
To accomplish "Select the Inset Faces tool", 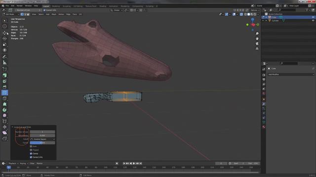I will coord(4,81).
